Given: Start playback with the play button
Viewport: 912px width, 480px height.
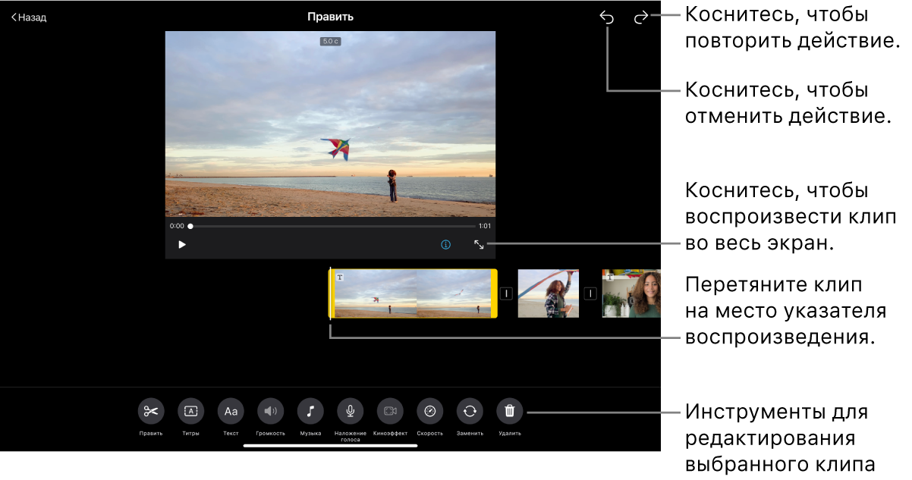Looking at the screenshot, I should click(182, 245).
